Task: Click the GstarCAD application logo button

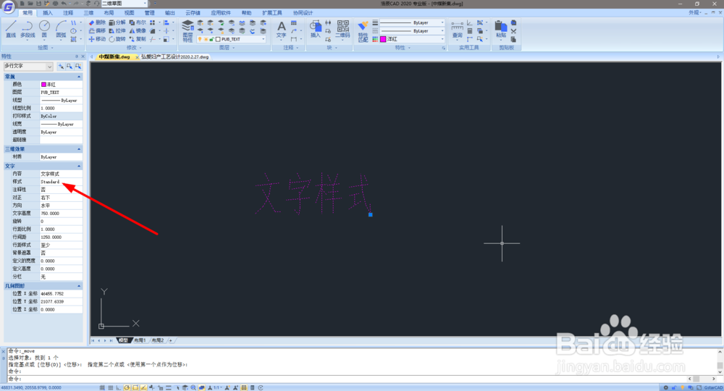Action: pos(8,7)
